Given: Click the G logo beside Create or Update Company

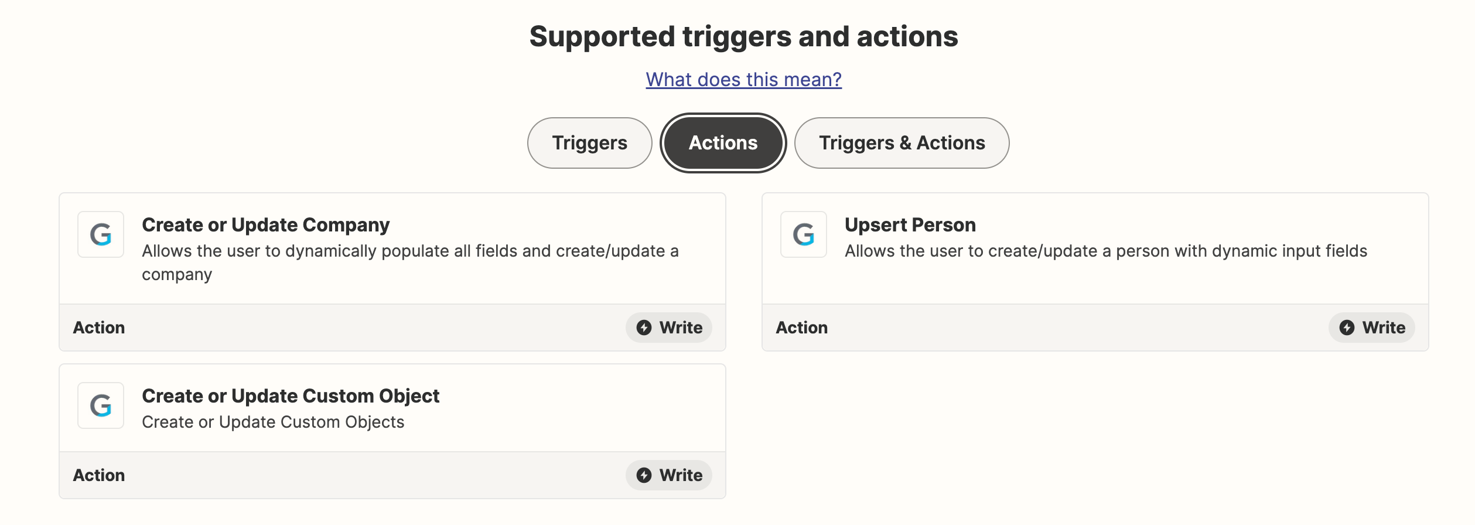Looking at the screenshot, I should [x=101, y=234].
